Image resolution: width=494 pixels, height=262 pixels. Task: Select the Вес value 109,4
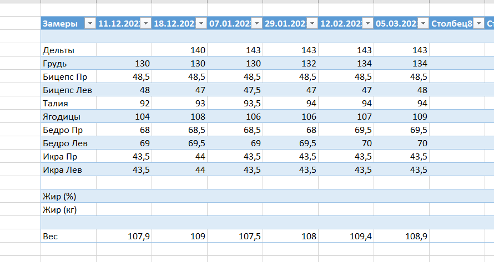pyautogui.click(x=346, y=237)
